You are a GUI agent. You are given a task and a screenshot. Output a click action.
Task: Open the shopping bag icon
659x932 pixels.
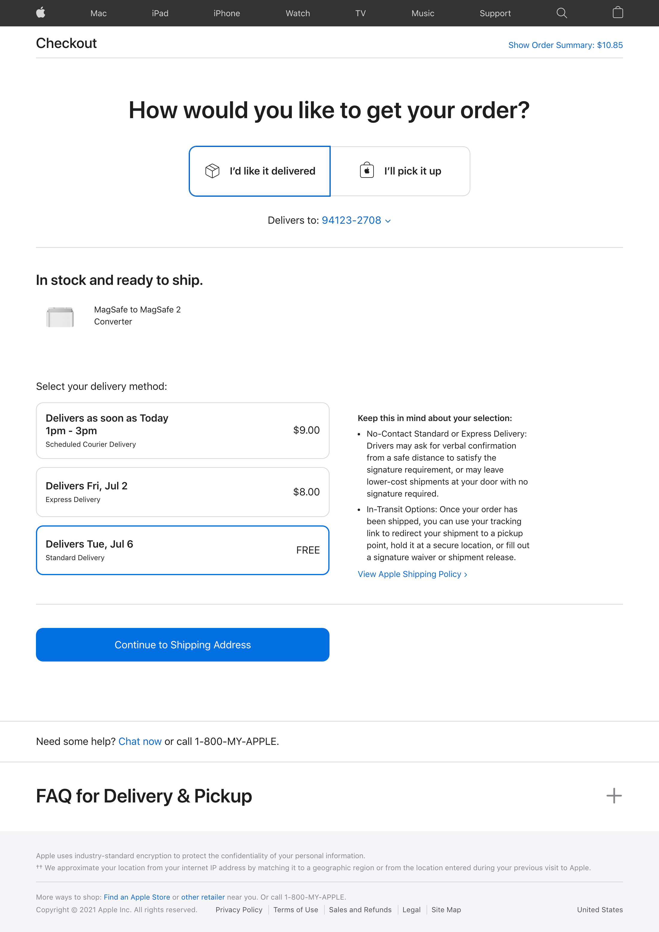pyautogui.click(x=618, y=13)
